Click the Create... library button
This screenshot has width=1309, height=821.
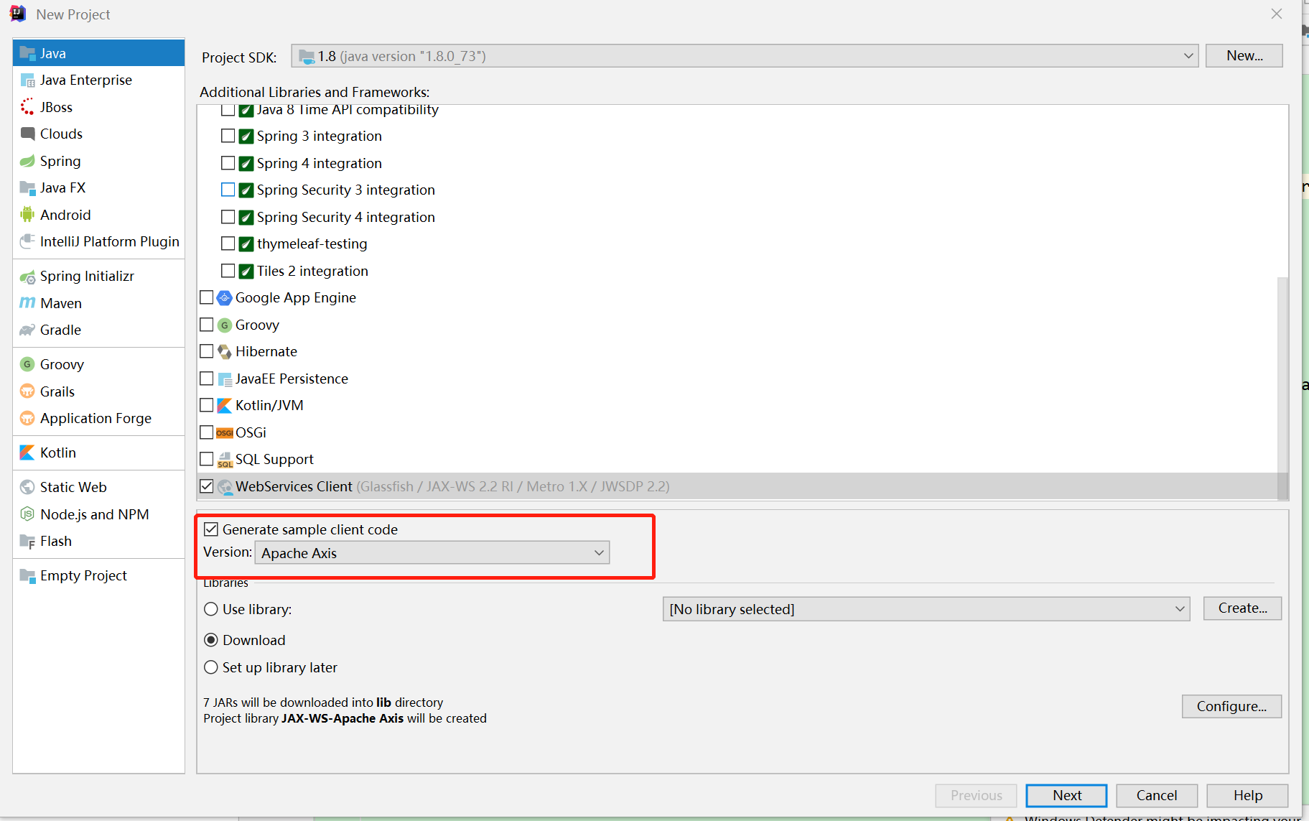click(1242, 608)
